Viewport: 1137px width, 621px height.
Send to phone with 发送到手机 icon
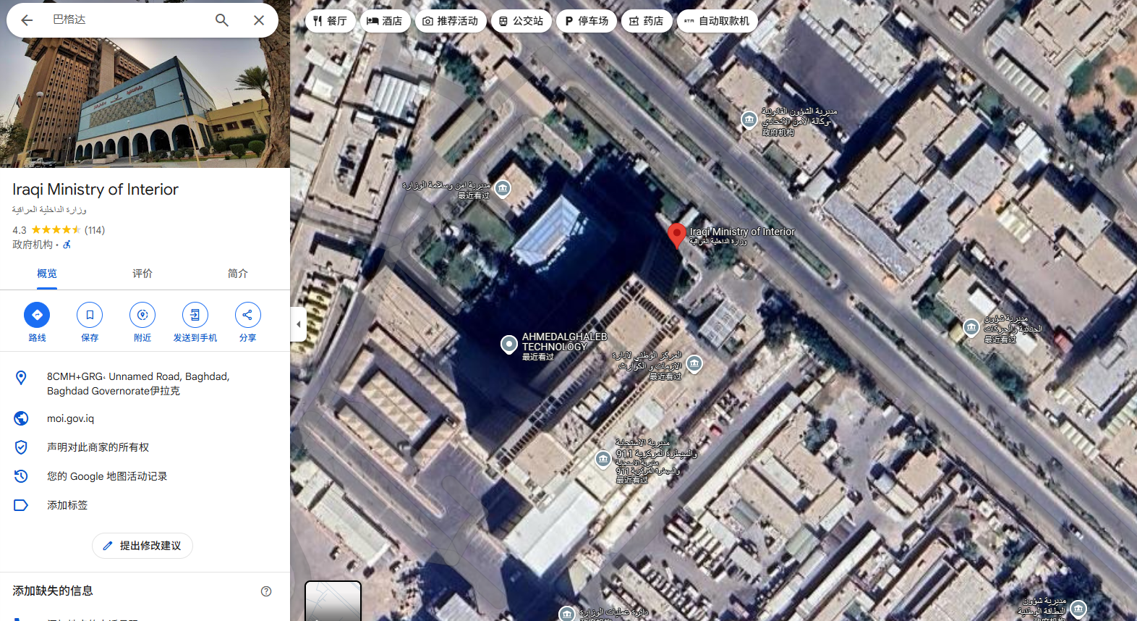coord(195,315)
